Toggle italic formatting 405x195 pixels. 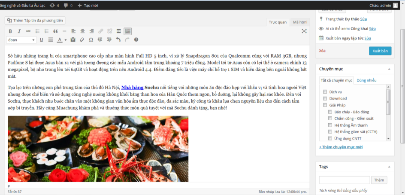point(19,31)
